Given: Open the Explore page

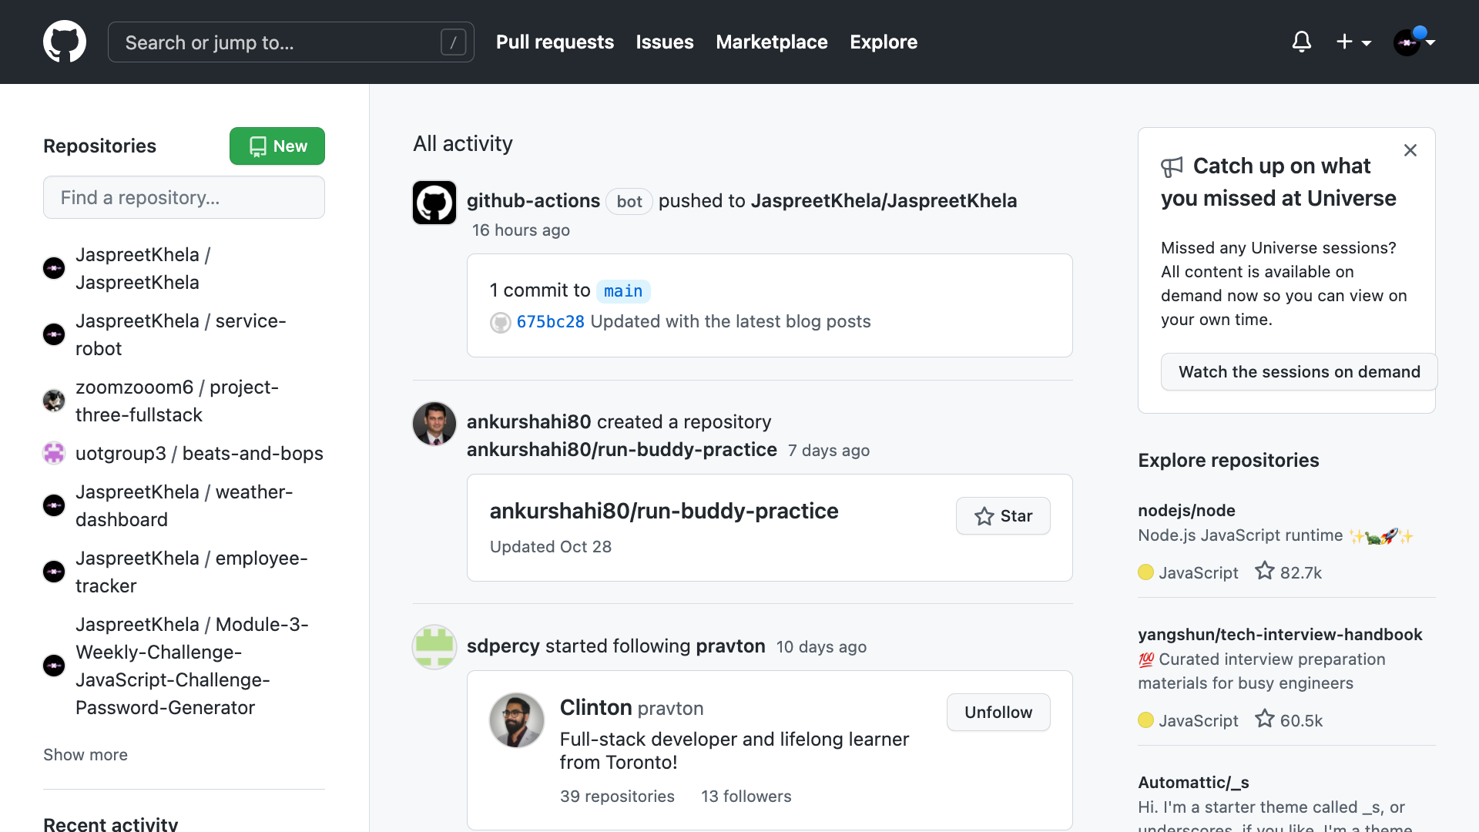Looking at the screenshot, I should (x=884, y=42).
